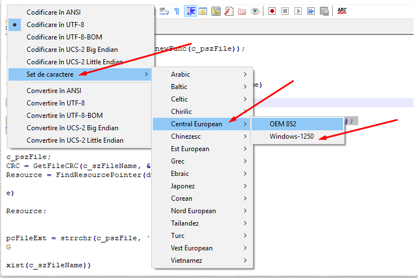The width and height of the screenshot is (418, 278).
Task: Expand the Baltic character set submenu
Action: coord(203,87)
